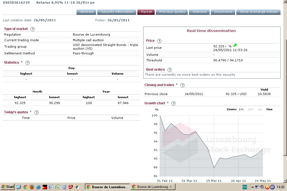Click the EN language indicator in taskbar

click(244, 187)
